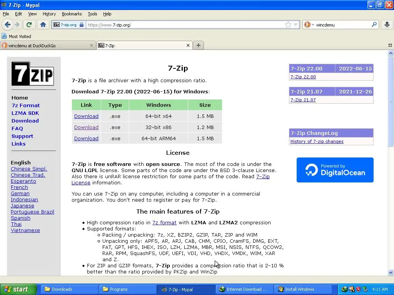Download the 64-bit x64 .exe
This screenshot has height=295, width=394.
86,116
